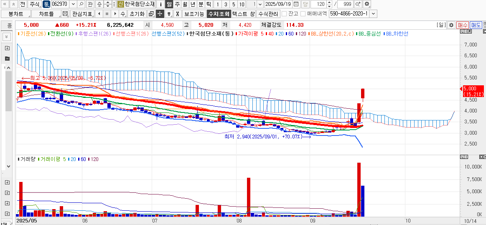Switch to the 월 monthly period tab
This screenshot has width=486, height=225.
(185, 4)
